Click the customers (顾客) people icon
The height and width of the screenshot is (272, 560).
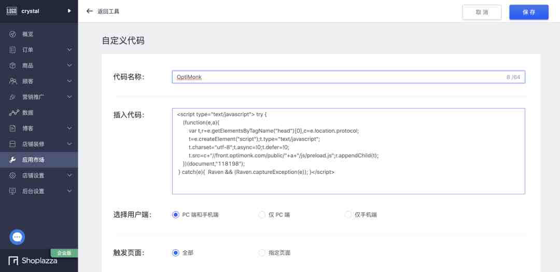coord(13,81)
